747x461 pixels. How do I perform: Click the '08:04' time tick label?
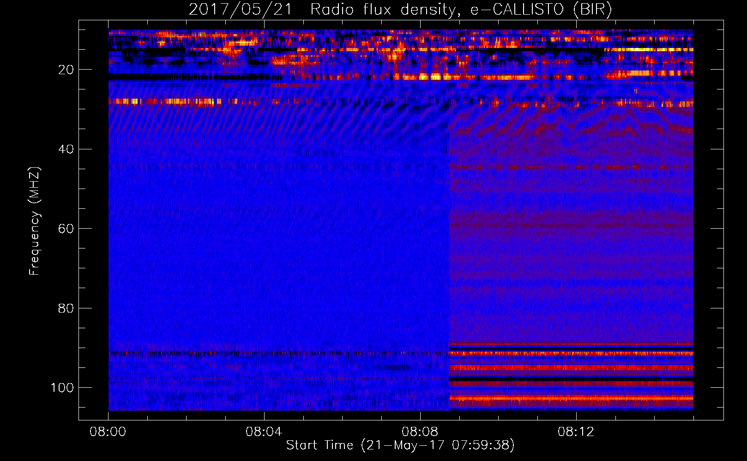click(264, 432)
